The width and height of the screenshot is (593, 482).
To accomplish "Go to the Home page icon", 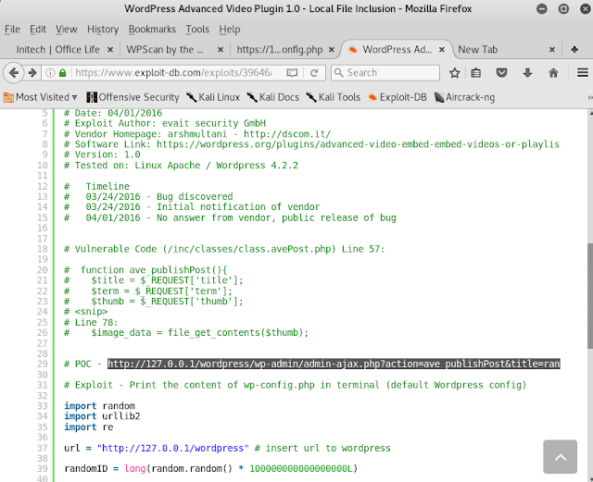I will (x=553, y=72).
